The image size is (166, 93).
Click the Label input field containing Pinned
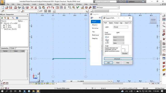(121, 27)
